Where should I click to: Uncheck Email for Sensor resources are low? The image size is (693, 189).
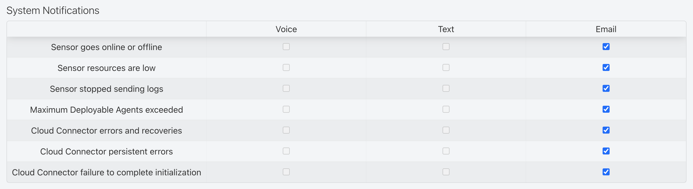point(606,67)
